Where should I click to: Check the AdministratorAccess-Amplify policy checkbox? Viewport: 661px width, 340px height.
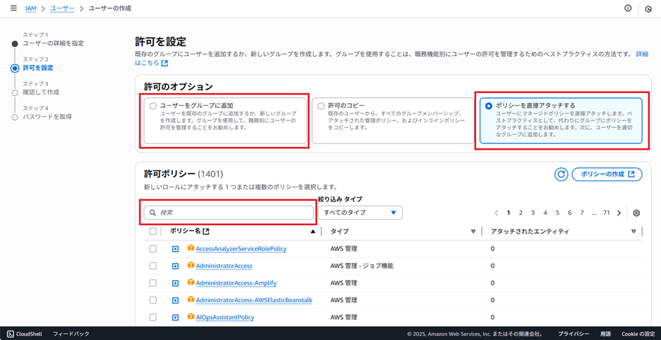tap(153, 283)
